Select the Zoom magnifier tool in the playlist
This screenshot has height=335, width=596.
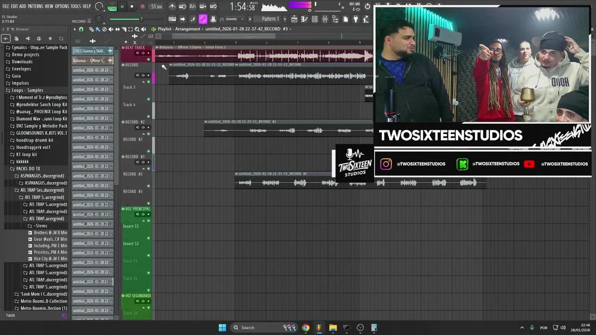click(137, 29)
